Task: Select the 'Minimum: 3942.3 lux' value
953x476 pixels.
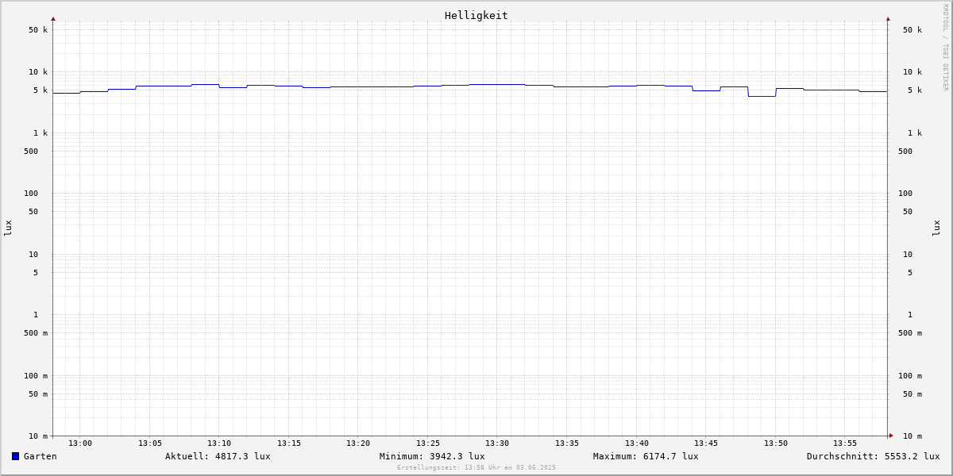Action: [x=432, y=456]
